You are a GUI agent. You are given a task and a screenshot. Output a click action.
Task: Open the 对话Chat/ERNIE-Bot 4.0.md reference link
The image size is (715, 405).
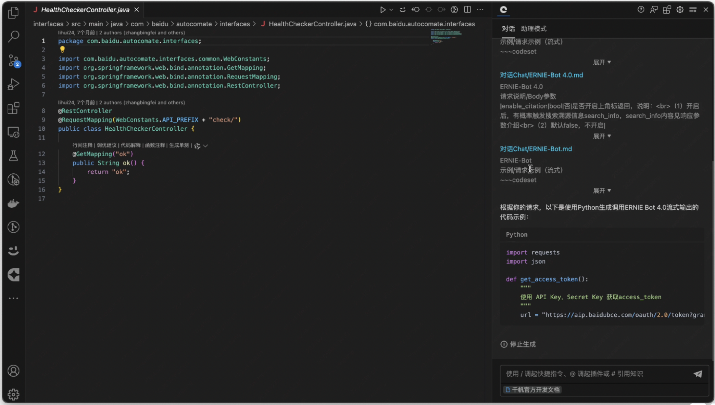541,75
